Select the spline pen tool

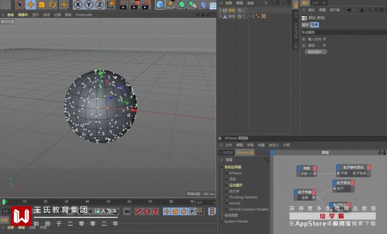(x=171, y=5)
